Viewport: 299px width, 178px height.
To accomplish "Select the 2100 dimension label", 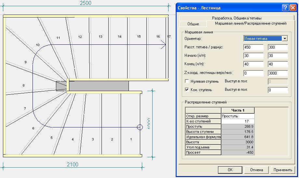I will point(73,164).
